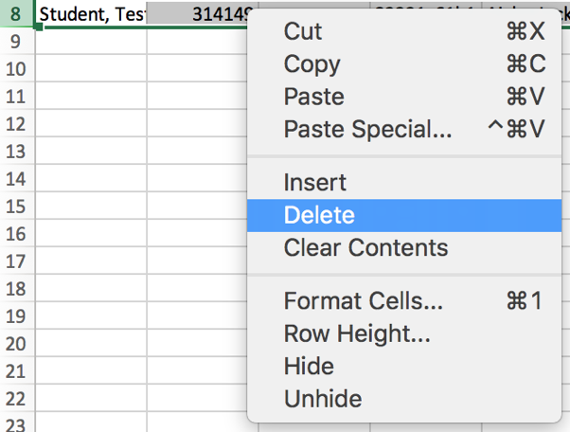The width and height of the screenshot is (570, 432).
Task: Open the Format Cells dialog
Action: pos(363,302)
